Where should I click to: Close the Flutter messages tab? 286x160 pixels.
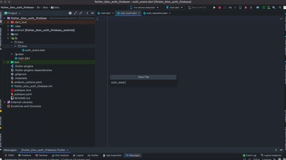tap(67, 150)
